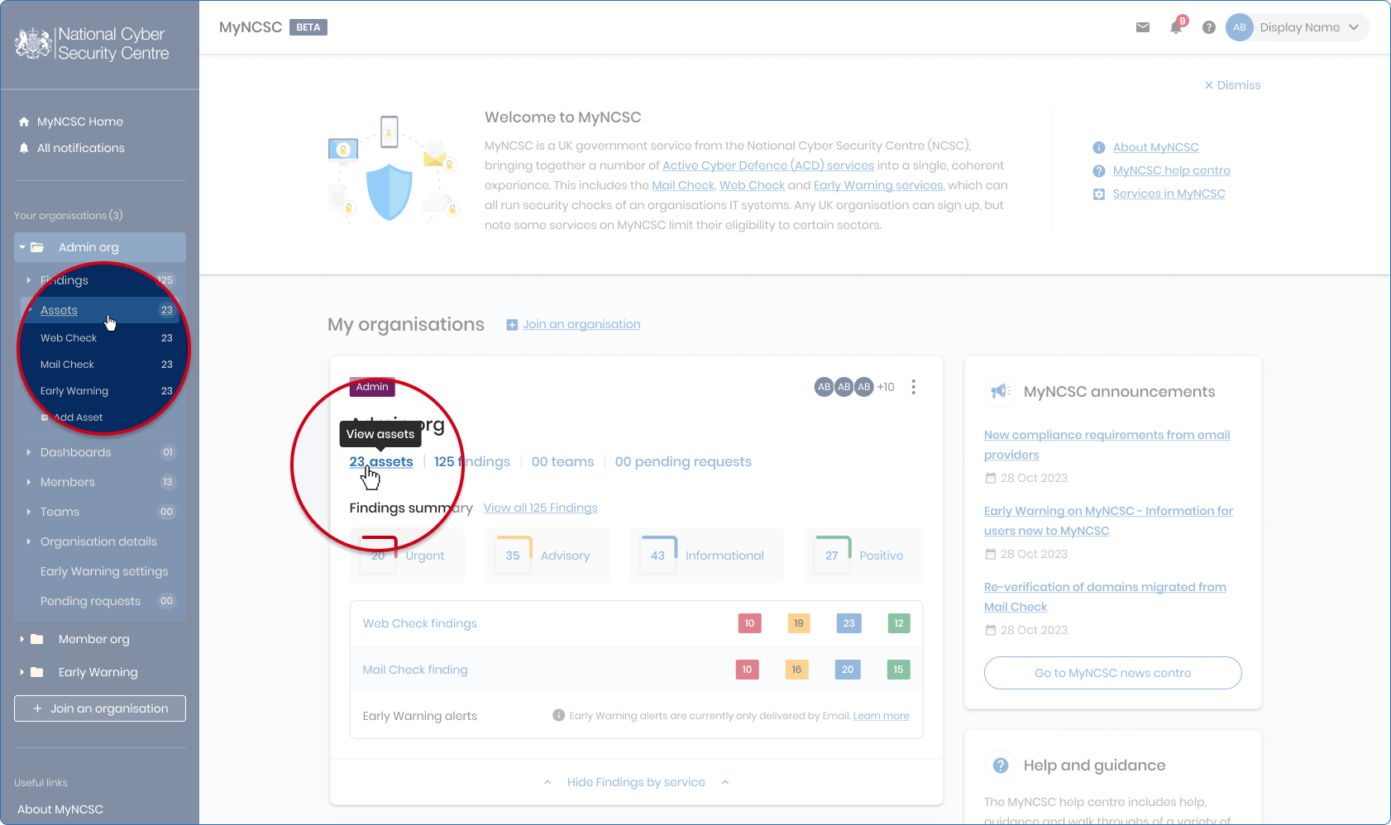
Task: Open the About MyNCSC link in welcome banner
Action: pos(1155,147)
